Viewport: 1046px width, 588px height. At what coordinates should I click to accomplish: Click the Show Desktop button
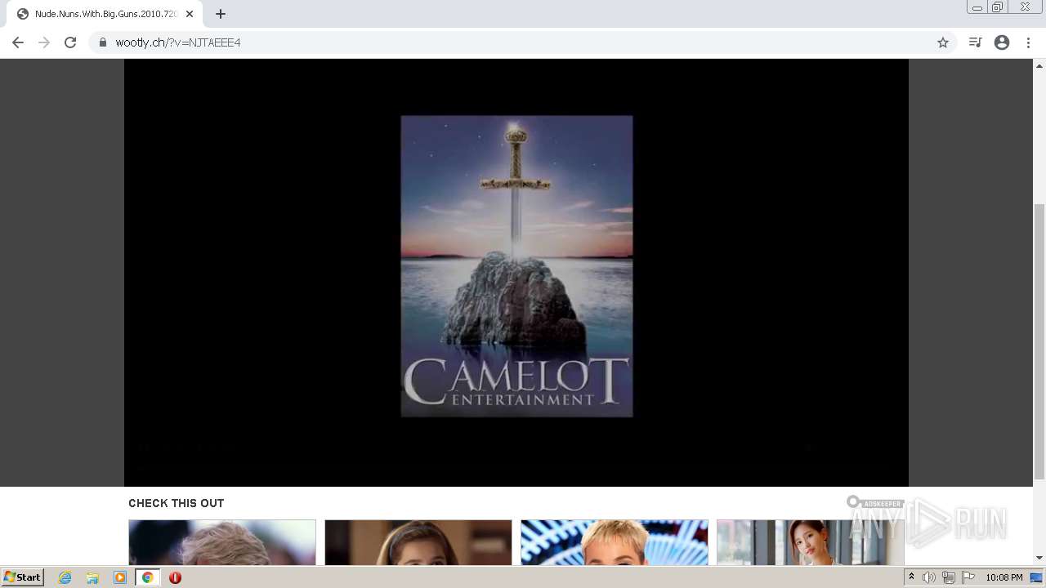click(1037, 577)
